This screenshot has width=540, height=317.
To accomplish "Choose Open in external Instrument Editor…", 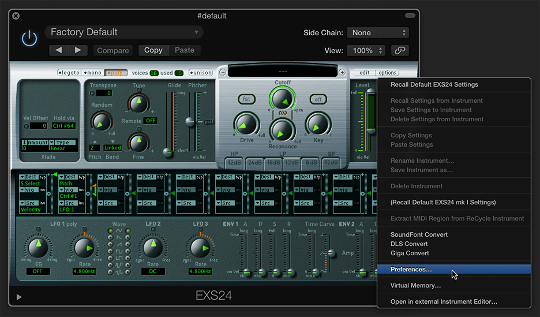I will click(454, 301).
